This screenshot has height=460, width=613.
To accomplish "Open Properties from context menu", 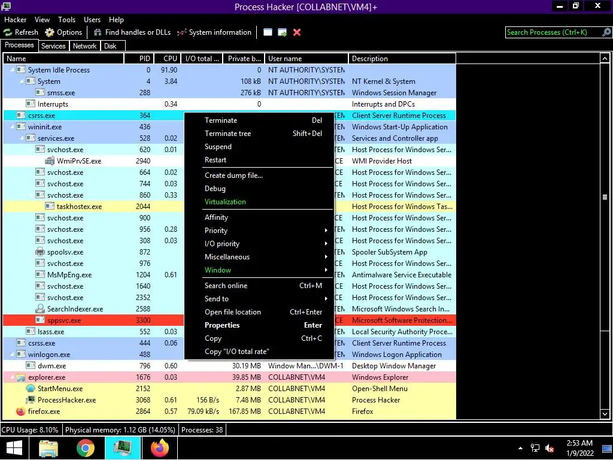I will [x=259, y=325].
